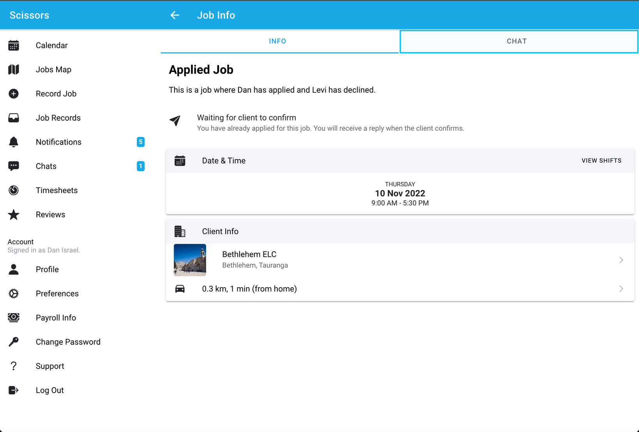Switch to the INFO tab

[x=280, y=41]
